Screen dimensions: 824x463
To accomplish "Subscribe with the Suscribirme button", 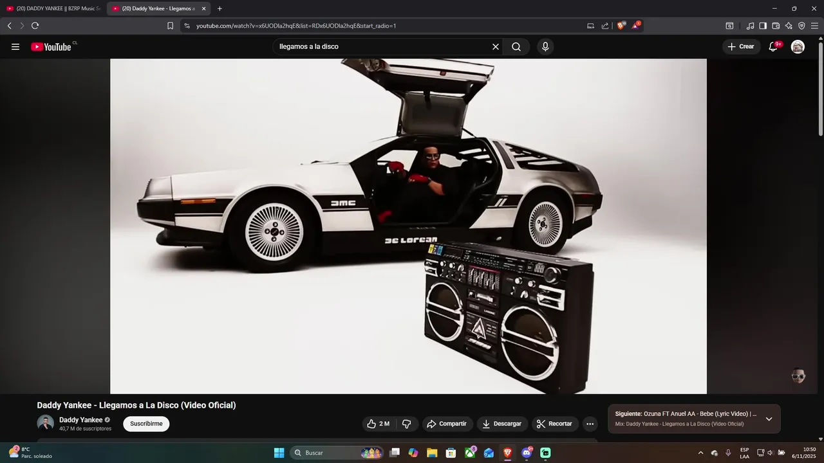I will (x=146, y=424).
